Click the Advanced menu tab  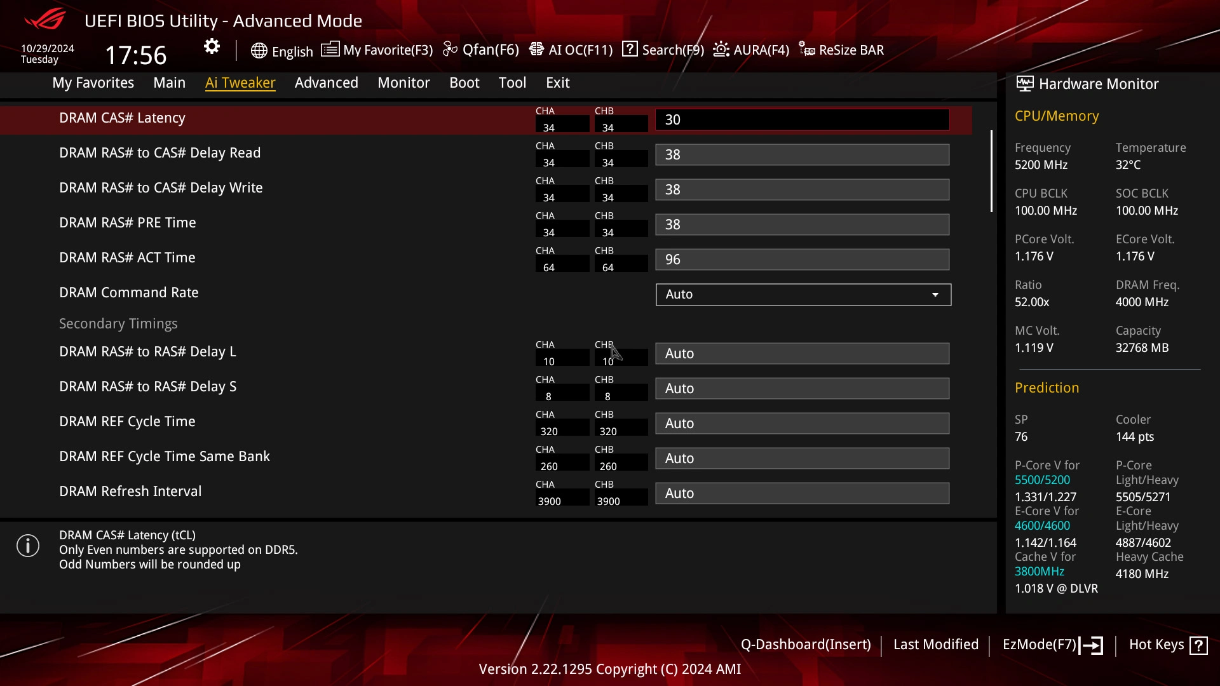(x=326, y=82)
